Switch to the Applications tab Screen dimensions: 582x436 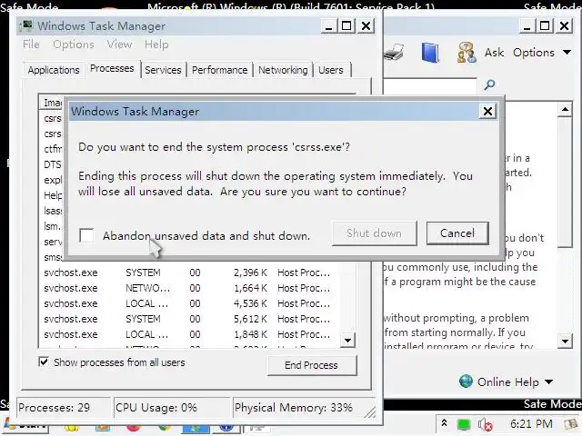point(54,70)
